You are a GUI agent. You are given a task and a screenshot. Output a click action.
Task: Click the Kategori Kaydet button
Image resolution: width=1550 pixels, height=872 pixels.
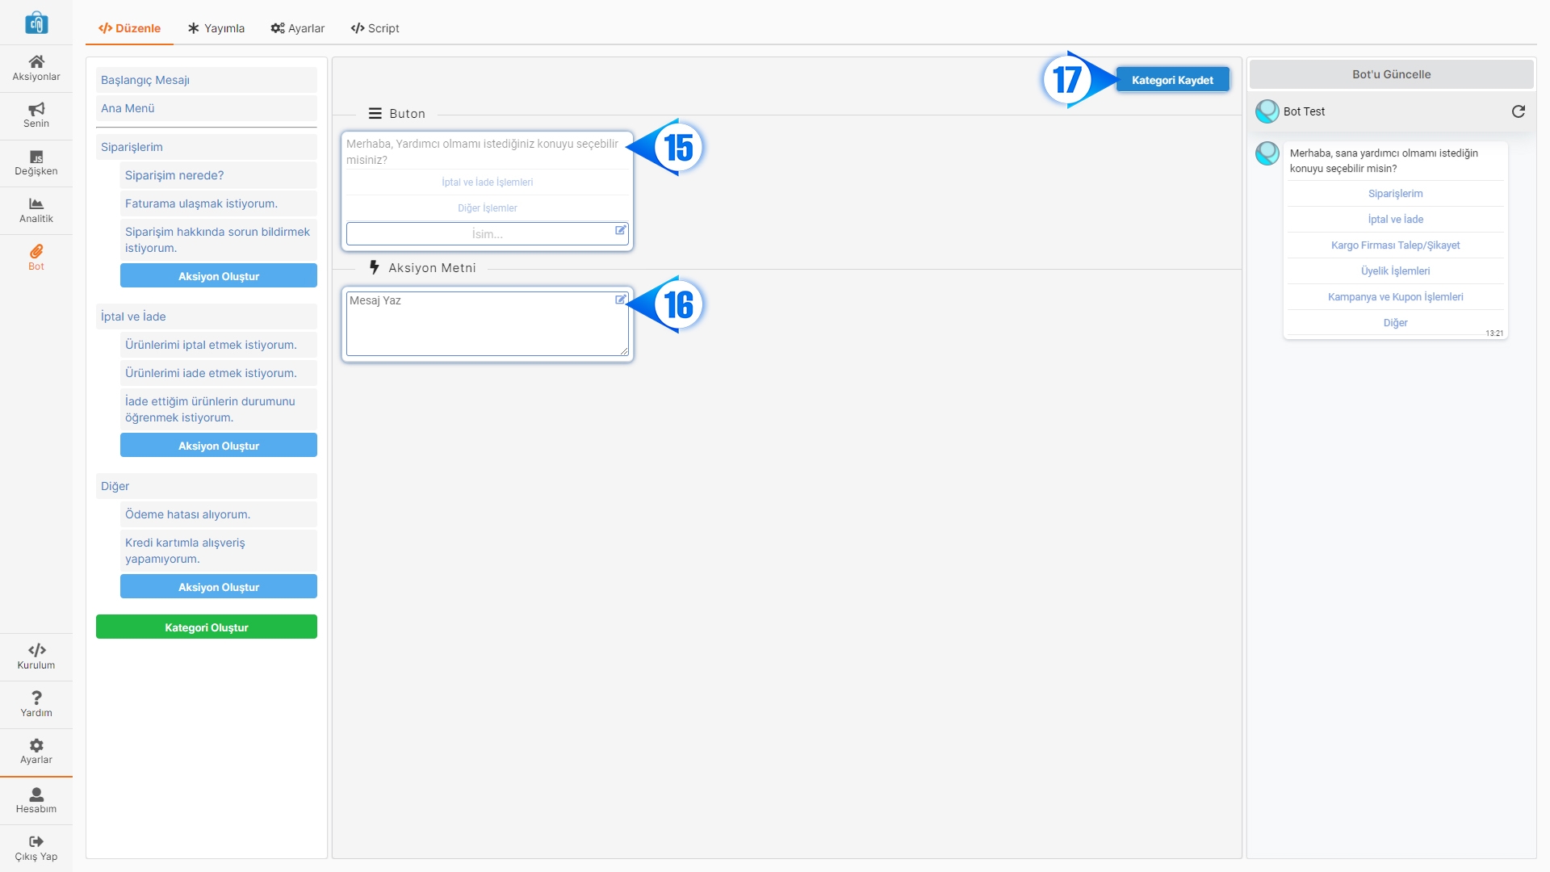click(x=1172, y=80)
